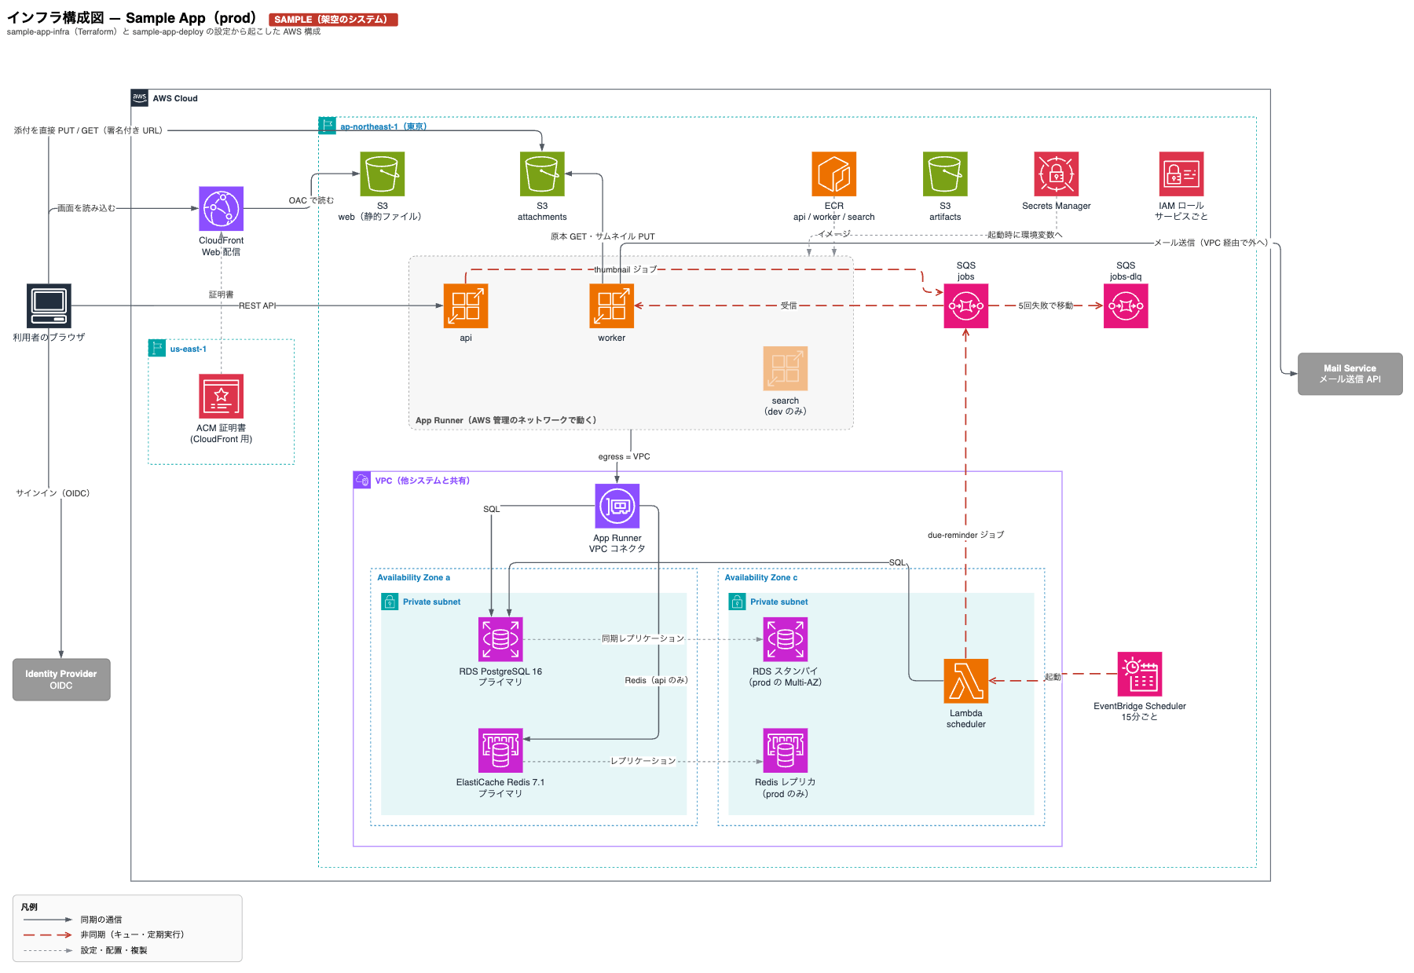Click the ECR api/worker/search icon
Viewport: 1414px width, 973px height.
point(834,174)
